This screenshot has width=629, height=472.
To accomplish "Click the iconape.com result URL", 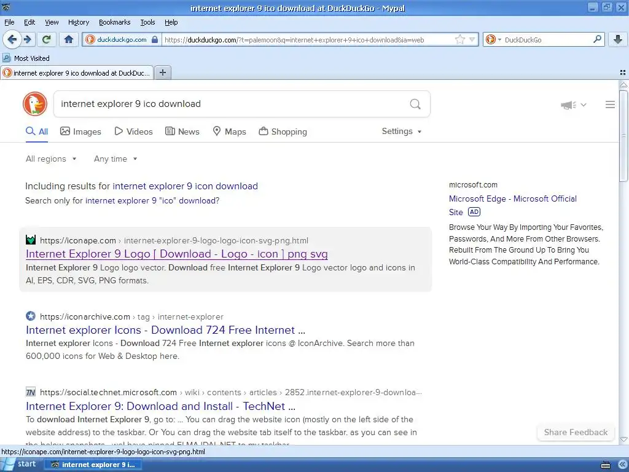I will point(174,240).
